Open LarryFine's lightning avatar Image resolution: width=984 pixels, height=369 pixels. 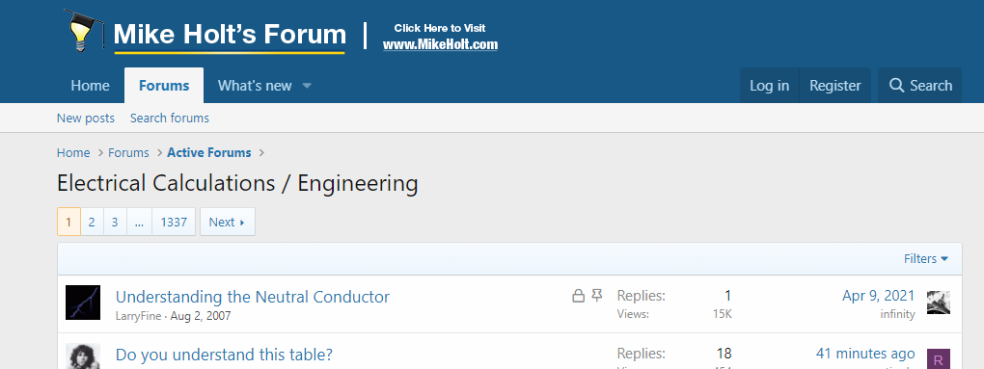(x=83, y=303)
